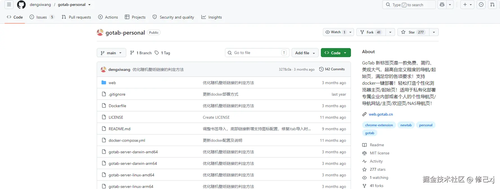The image size is (500, 189).
Task: Open the web.gotab.cn website link
Action: tap(381, 114)
